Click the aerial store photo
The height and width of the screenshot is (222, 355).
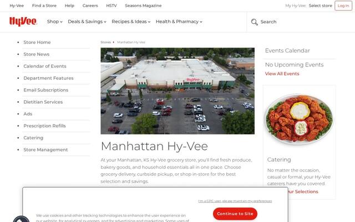coord(177,91)
